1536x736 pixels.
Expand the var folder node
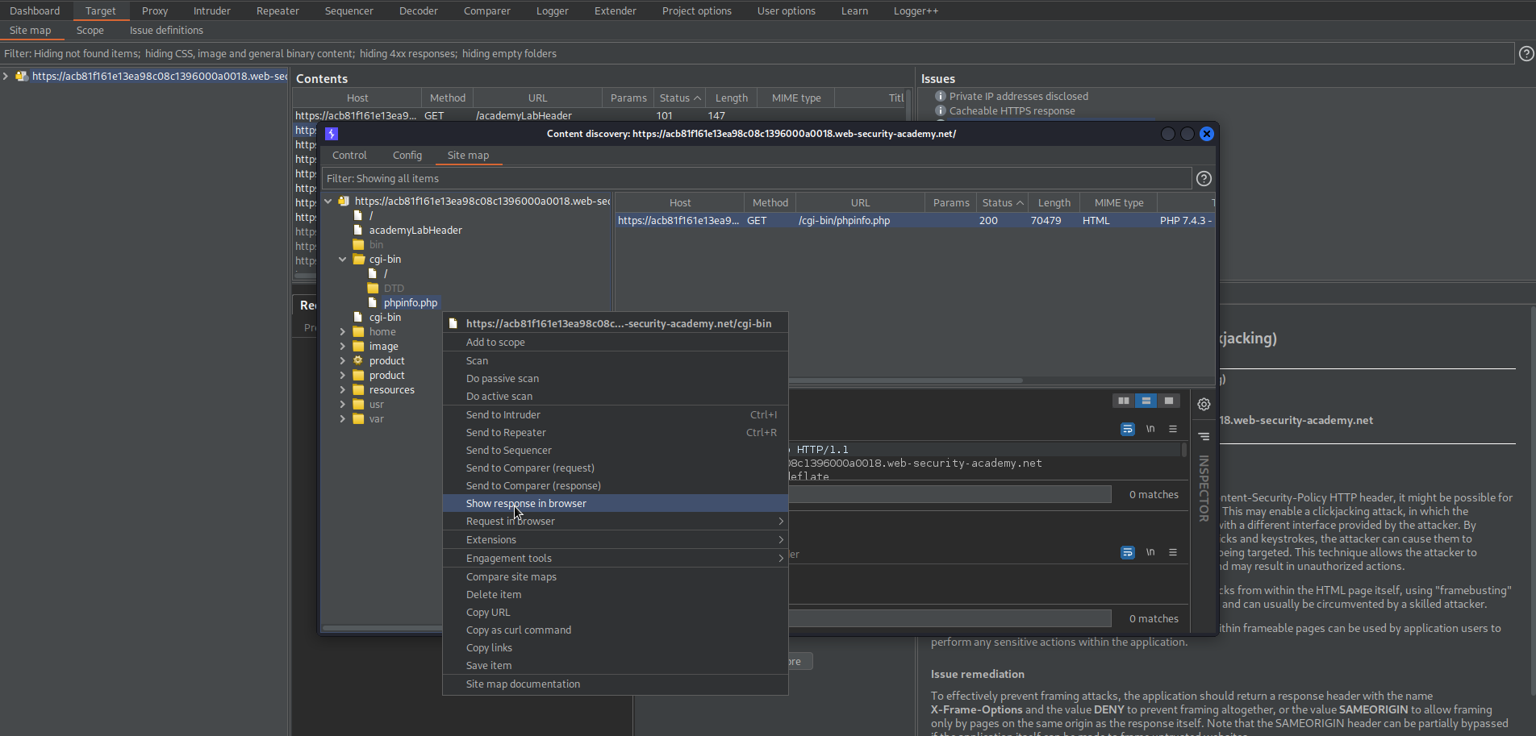pos(343,419)
